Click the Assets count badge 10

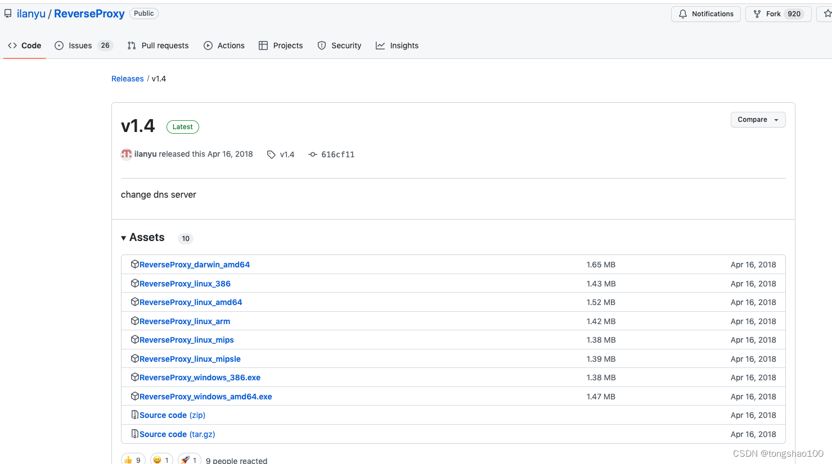pyautogui.click(x=186, y=239)
